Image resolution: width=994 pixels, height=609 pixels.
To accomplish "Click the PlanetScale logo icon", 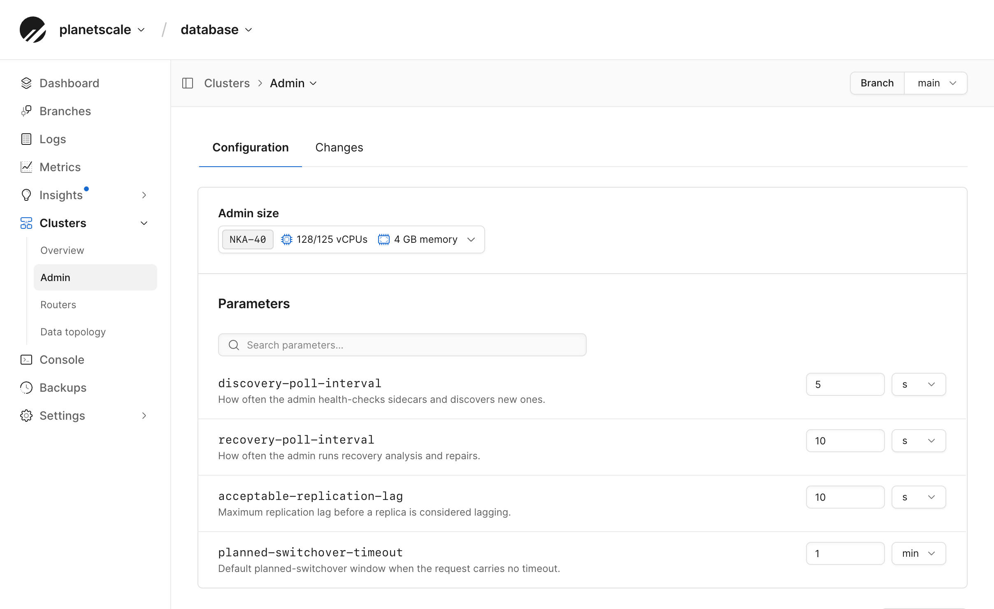I will tap(33, 30).
